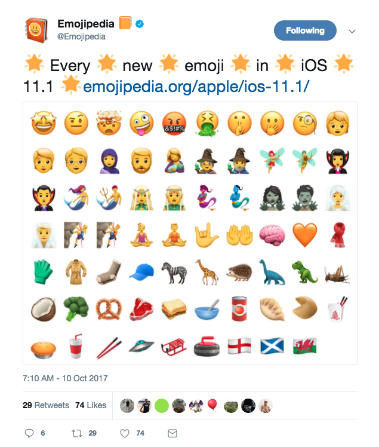
Task: Click the solid green liker avatar
Action: pos(160,406)
